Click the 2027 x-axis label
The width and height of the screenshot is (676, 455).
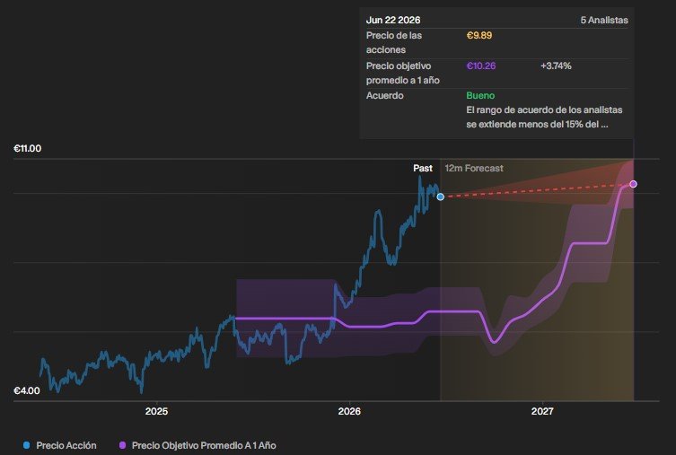(x=542, y=411)
